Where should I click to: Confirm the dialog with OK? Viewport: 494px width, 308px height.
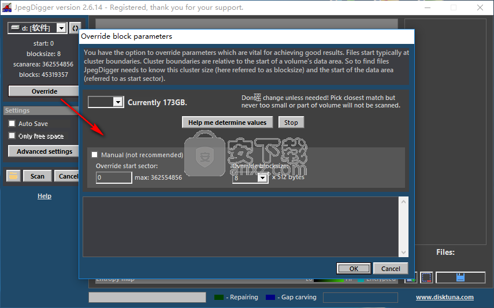point(354,269)
